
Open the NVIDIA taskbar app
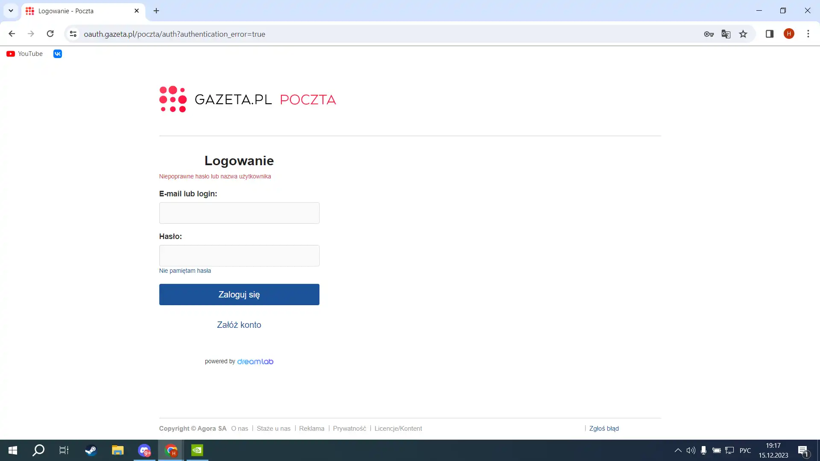click(197, 450)
